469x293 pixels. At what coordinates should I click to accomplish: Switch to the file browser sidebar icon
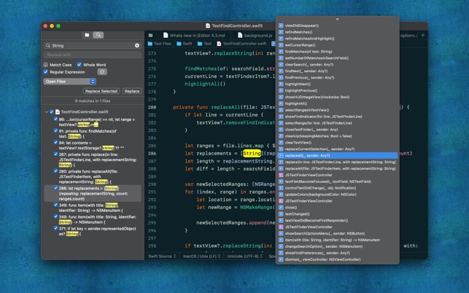[x=87, y=35]
